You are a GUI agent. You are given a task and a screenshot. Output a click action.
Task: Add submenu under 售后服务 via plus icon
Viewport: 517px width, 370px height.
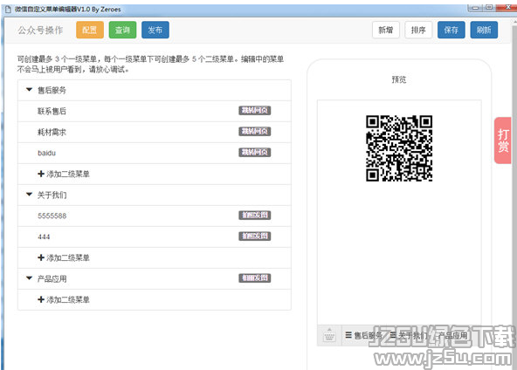41,174
